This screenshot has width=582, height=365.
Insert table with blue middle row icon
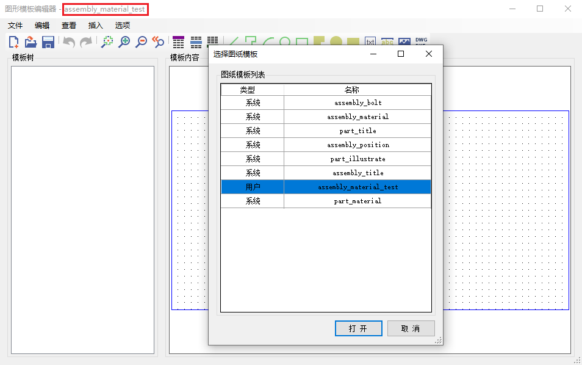tap(196, 42)
